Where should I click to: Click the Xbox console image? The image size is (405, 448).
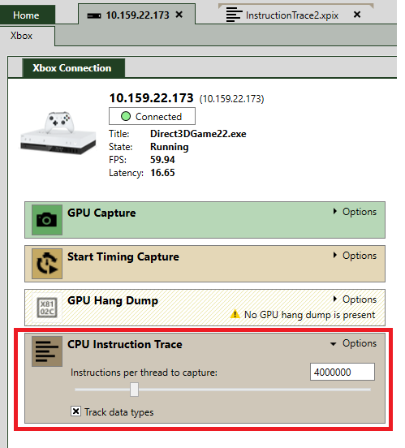click(58, 133)
